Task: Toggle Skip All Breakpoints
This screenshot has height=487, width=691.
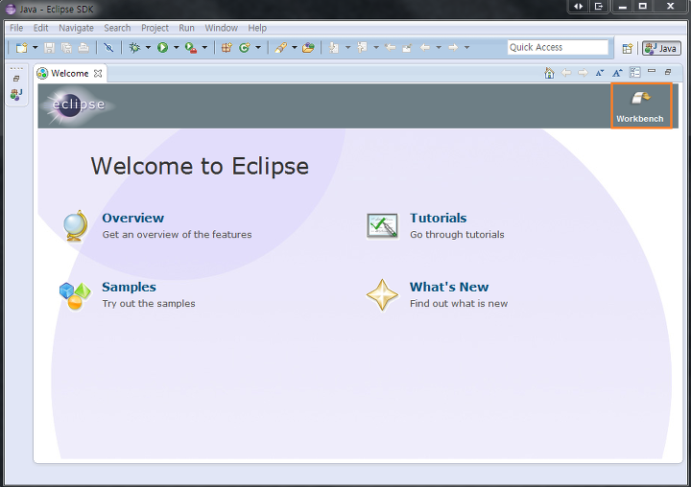Action: 108,48
